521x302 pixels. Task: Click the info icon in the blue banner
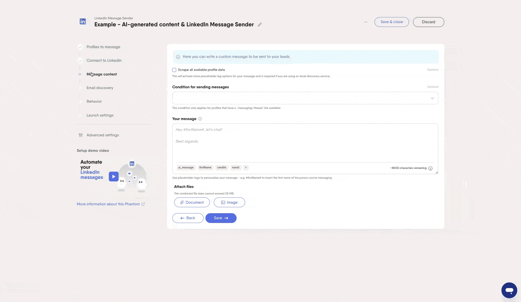[x=178, y=57]
